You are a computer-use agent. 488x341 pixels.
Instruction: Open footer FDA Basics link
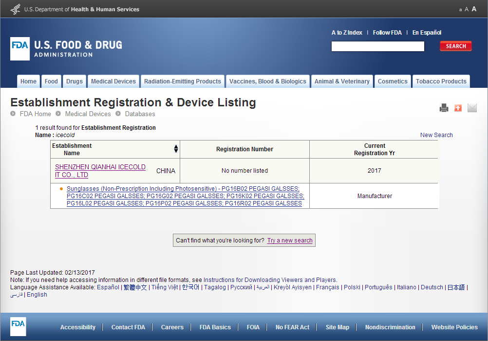click(x=215, y=327)
